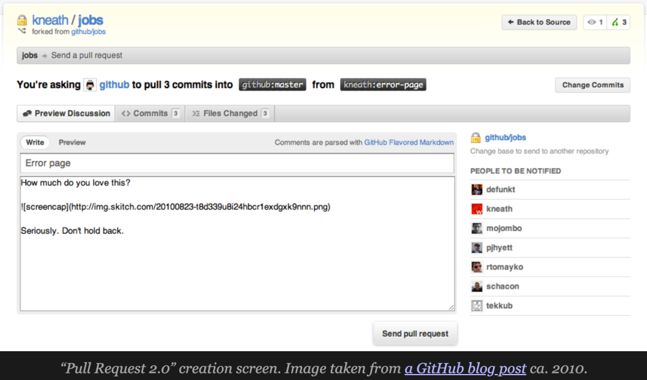Open schacon's avatar in notification list
The width and height of the screenshot is (647, 380).
click(x=477, y=286)
